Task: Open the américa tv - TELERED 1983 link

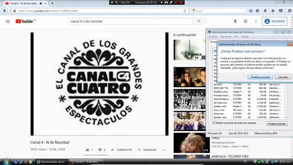Action: 230,156
